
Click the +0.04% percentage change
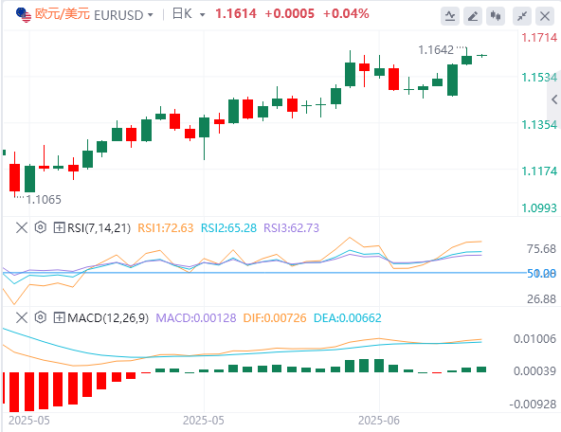pos(346,14)
